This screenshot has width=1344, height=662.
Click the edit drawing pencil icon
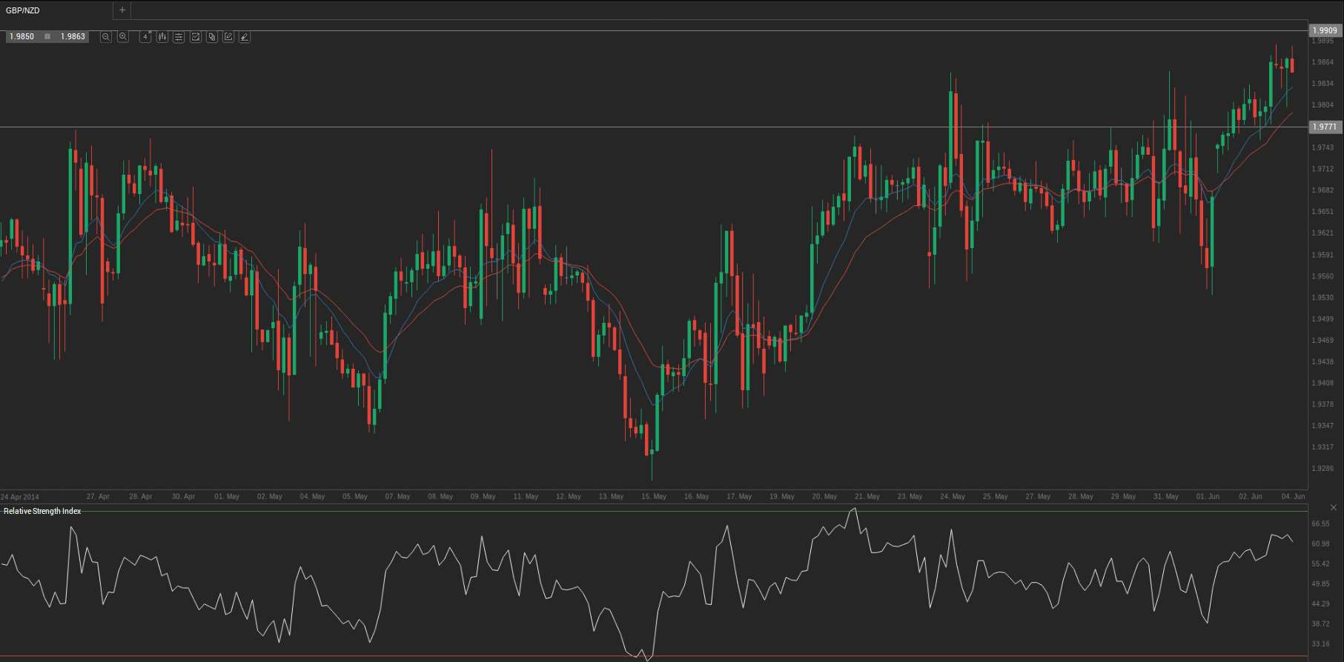[228, 37]
